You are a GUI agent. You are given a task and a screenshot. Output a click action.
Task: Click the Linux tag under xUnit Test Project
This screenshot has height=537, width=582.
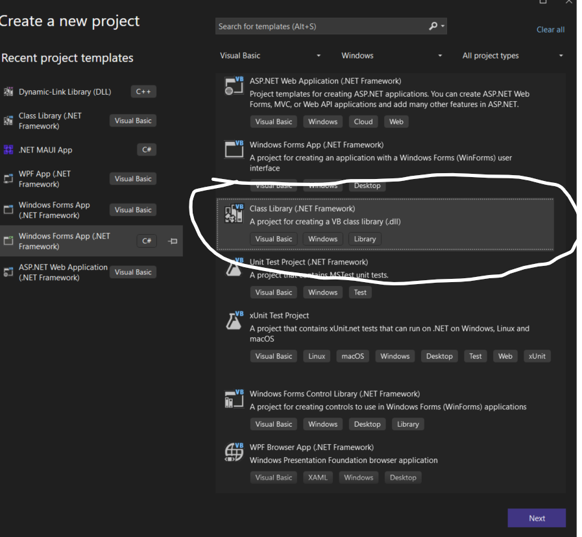317,356
